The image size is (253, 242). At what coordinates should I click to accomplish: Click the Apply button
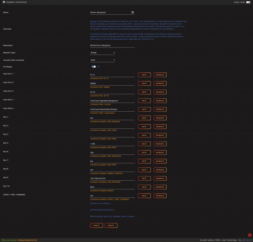(x=96, y=225)
